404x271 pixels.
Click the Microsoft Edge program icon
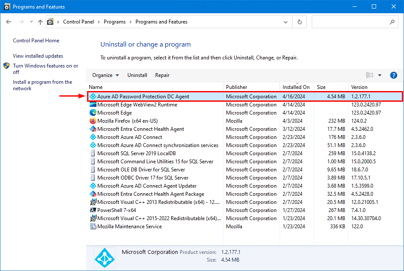click(x=93, y=113)
